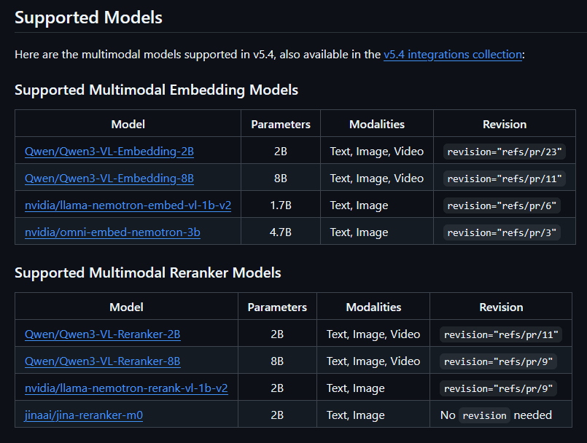Click the Supported Multimodal Reranker Models heading

[x=148, y=273]
